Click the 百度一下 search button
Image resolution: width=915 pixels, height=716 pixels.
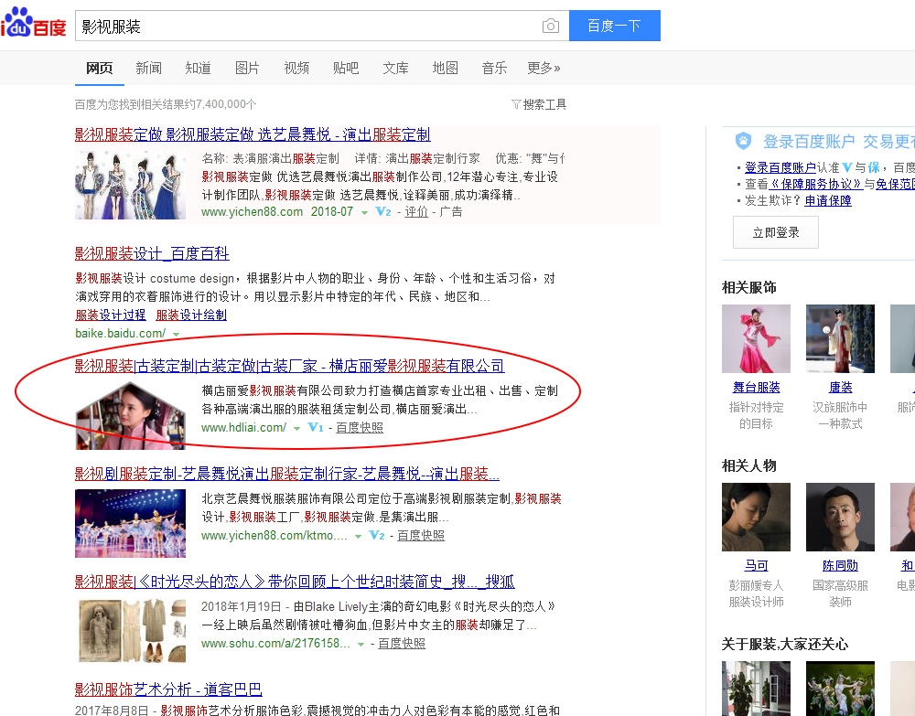click(615, 26)
